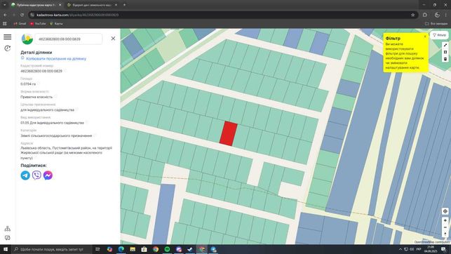Close the parcel details panel
451x254 pixels.
tap(113, 39)
